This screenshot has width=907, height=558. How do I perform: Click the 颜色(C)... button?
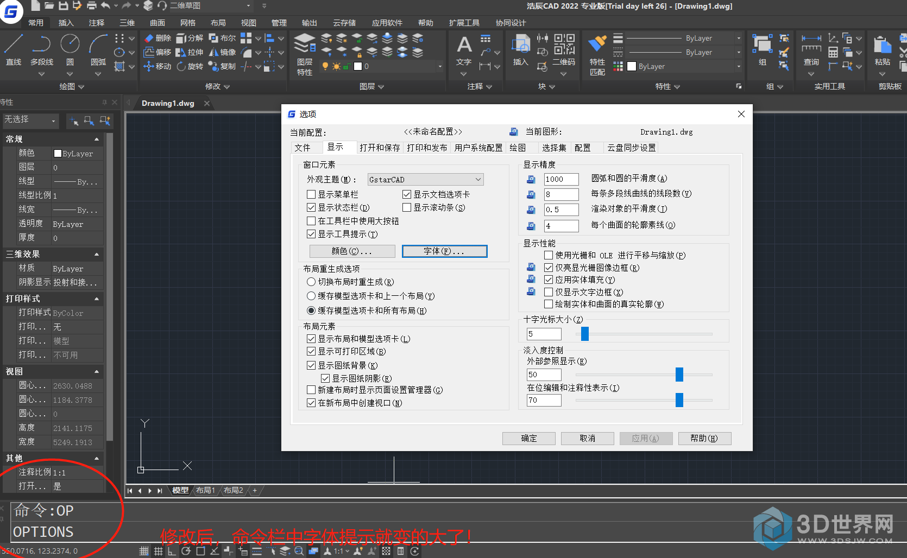[352, 251]
